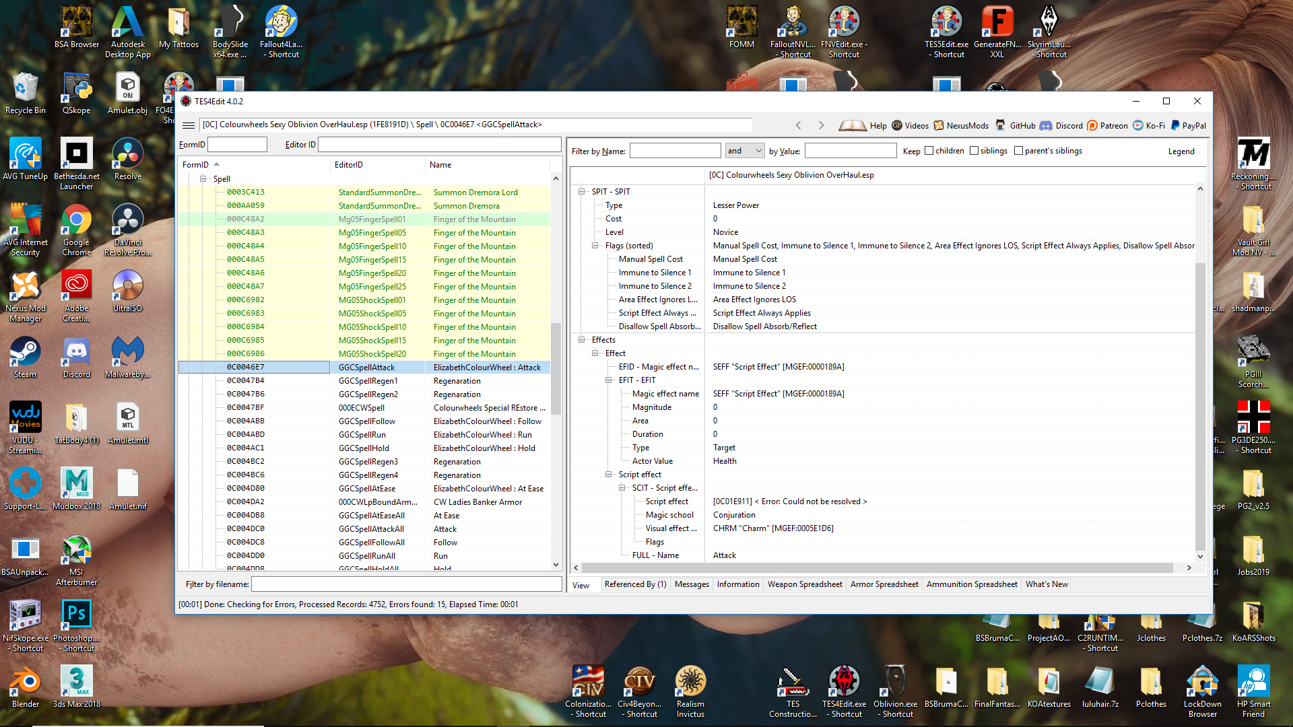Go forward with the navigation arrow

821,125
